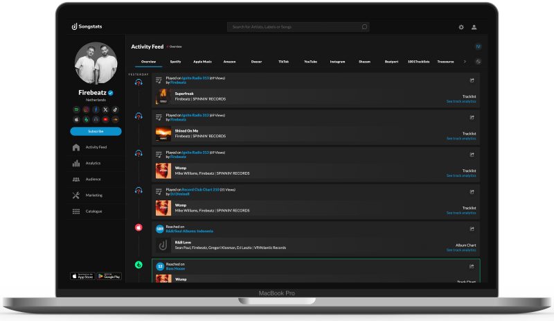Share the Record Club Chart activity entry
554x321 pixels.
472,192
